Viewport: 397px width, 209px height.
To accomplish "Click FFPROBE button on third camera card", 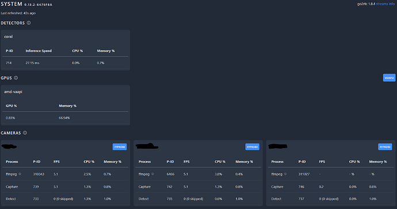I will (385, 147).
